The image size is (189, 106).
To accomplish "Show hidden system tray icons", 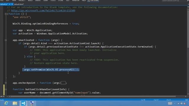I will [x=175, y=103].
